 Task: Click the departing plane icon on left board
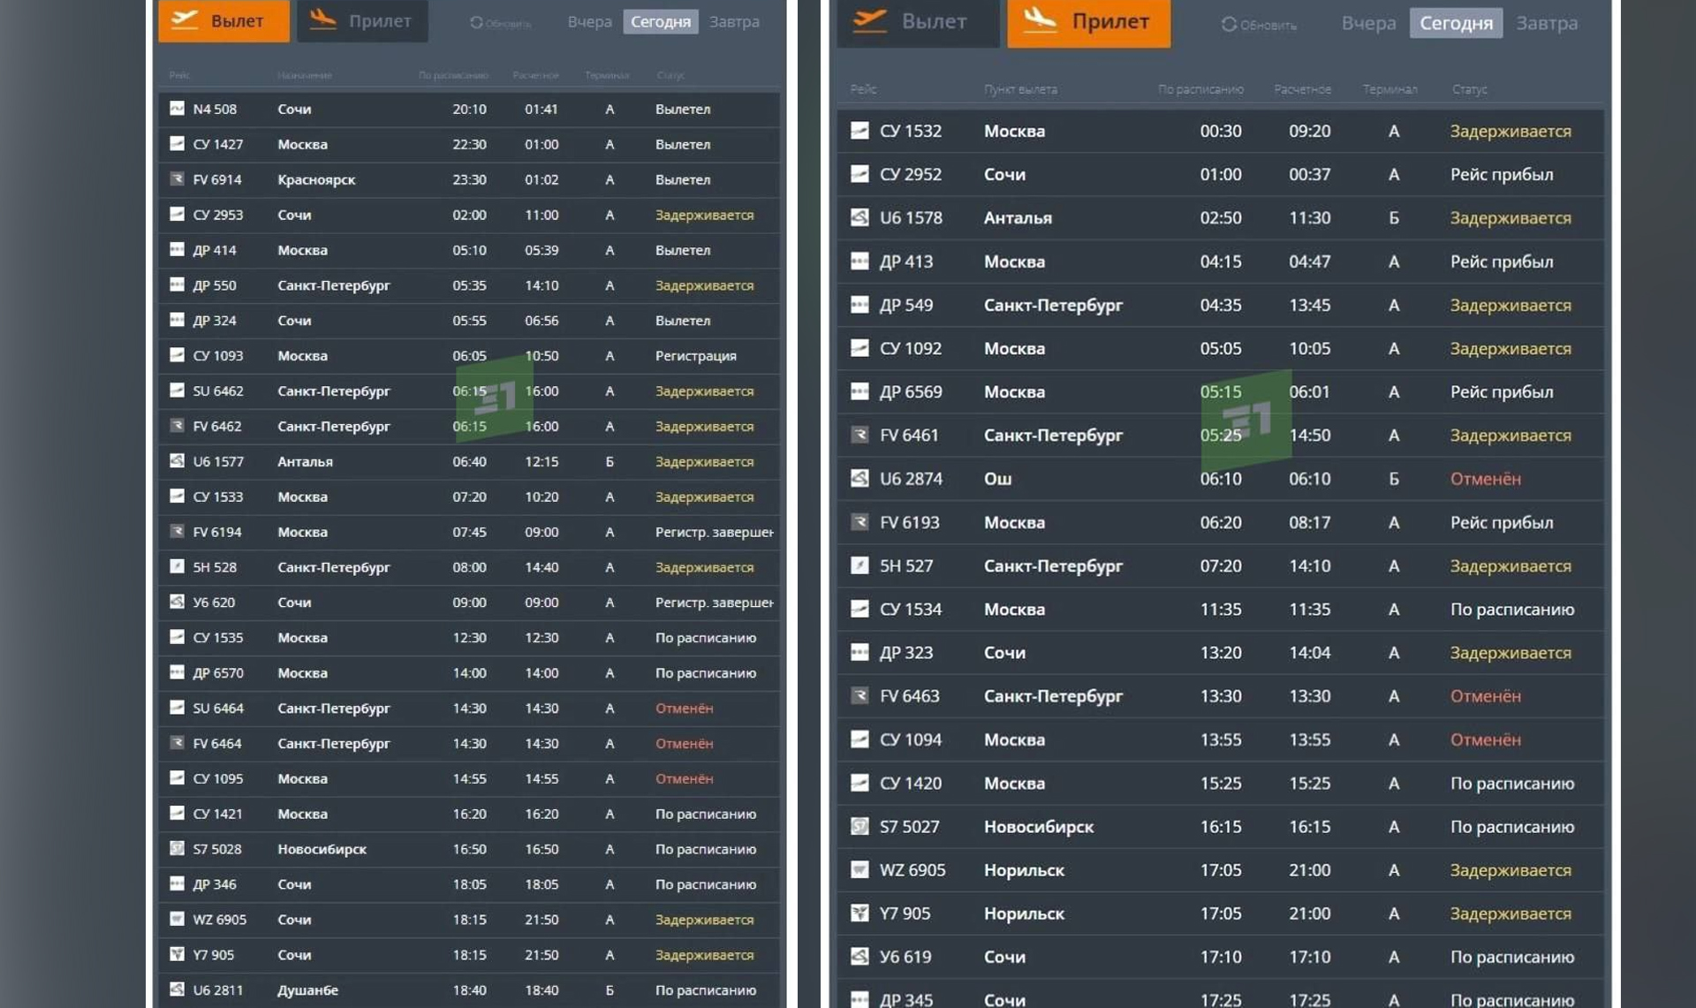pos(185,19)
